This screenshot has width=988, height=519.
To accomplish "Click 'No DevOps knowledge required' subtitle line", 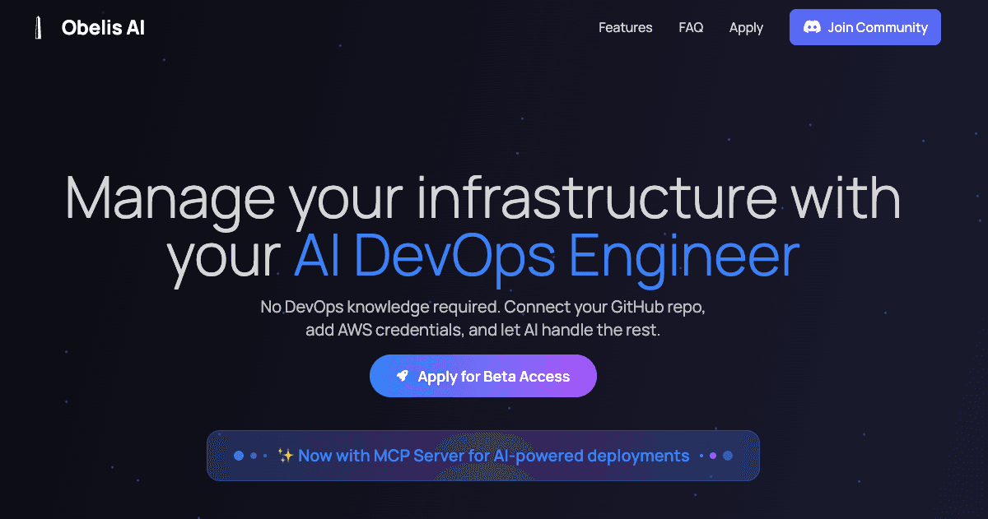I will pos(483,307).
